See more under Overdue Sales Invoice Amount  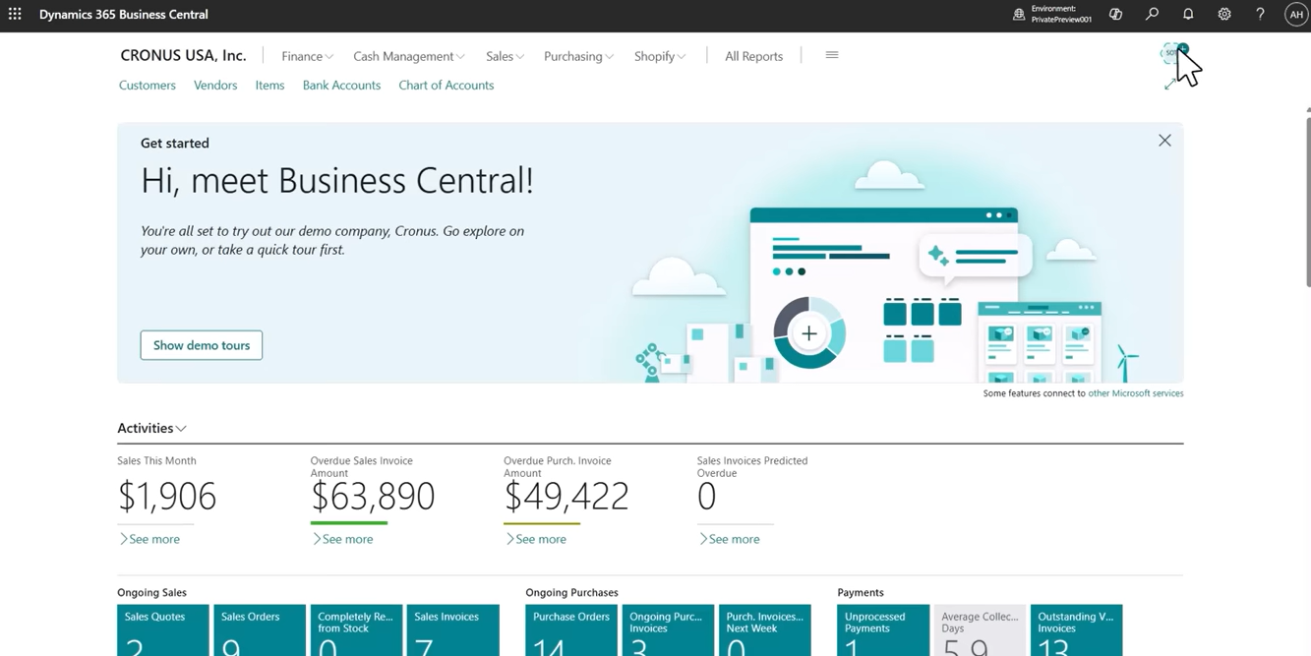click(342, 539)
